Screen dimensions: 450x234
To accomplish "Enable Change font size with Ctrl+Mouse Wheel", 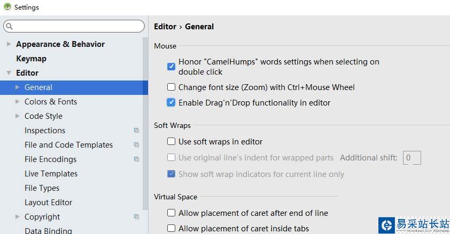I will (171, 87).
